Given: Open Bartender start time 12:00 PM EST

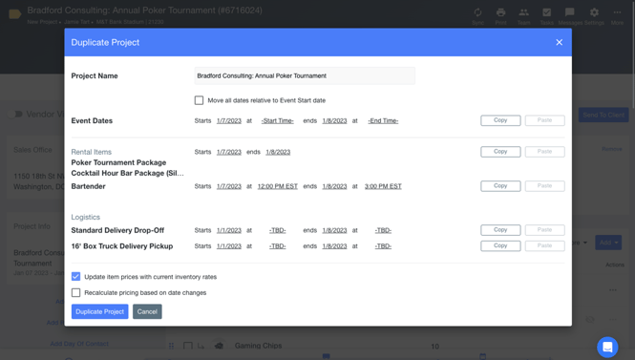Looking at the screenshot, I should pos(278,186).
